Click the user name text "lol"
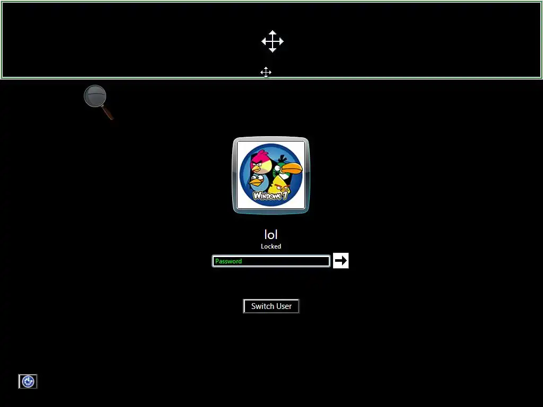 pyautogui.click(x=271, y=235)
